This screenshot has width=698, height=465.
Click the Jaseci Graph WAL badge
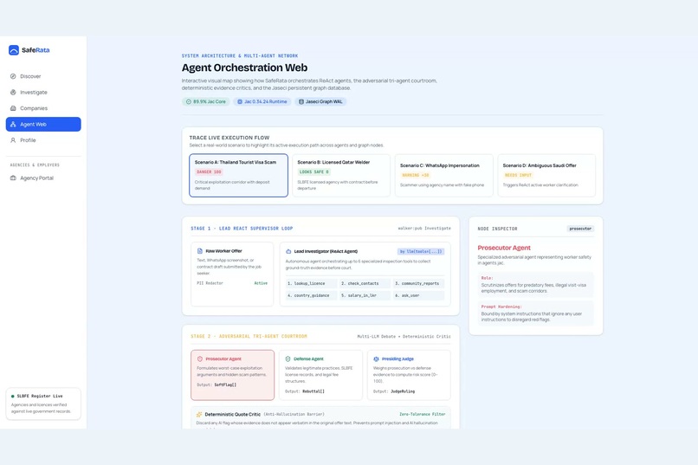click(x=320, y=102)
